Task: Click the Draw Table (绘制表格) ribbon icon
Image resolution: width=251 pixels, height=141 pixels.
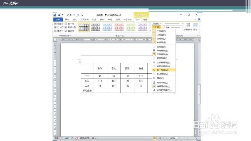Action: click(188, 27)
